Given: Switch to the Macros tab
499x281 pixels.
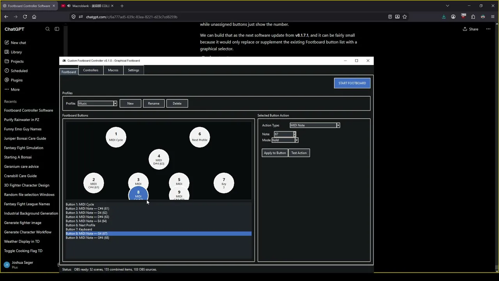Looking at the screenshot, I should [x=113, y=70].
